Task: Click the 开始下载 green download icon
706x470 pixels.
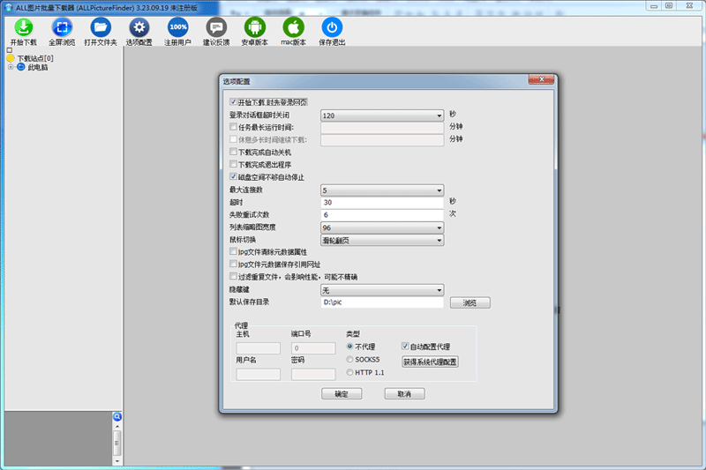Action: tap(24, 27)
